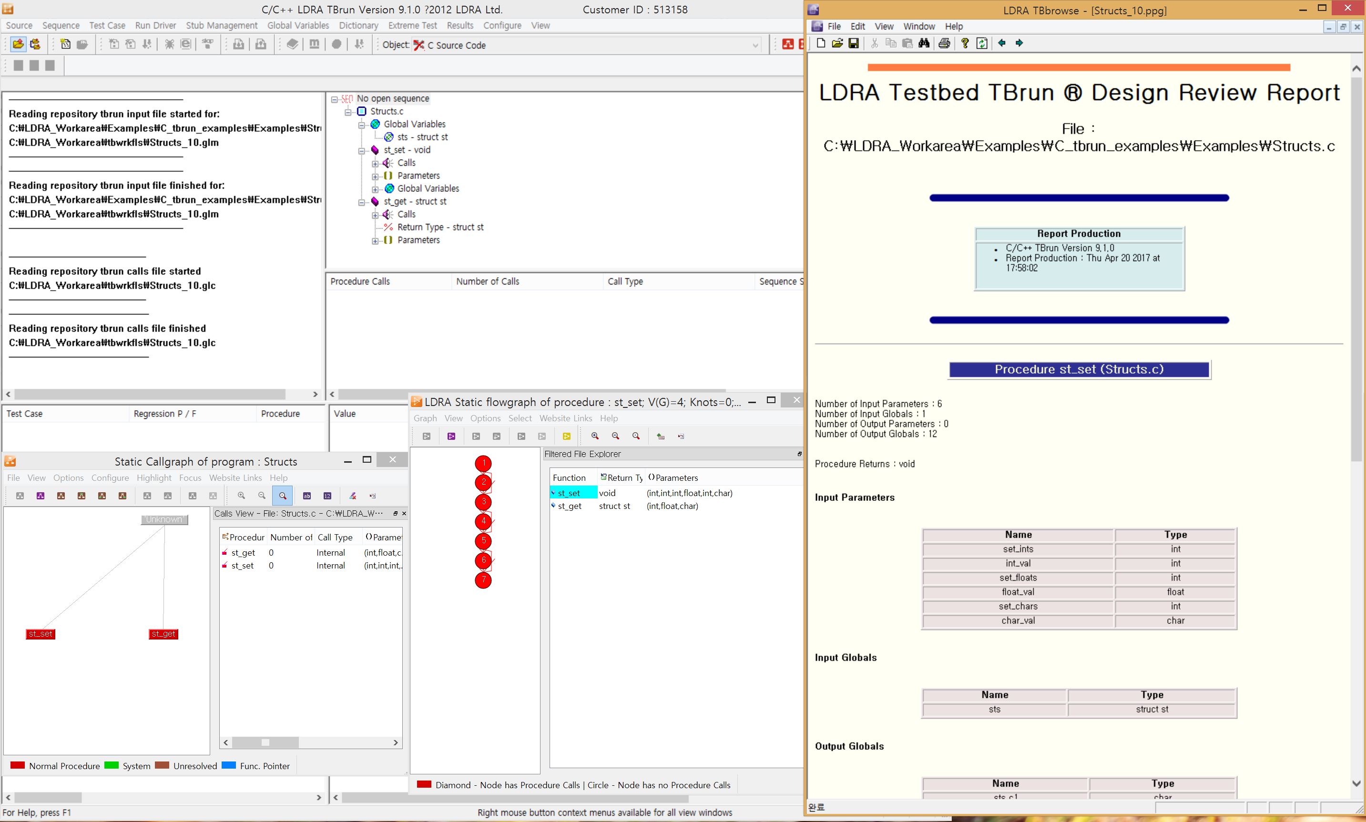
Task: Collapse the Global Variables node under Structs.c
Action: (x=362, y=125)
